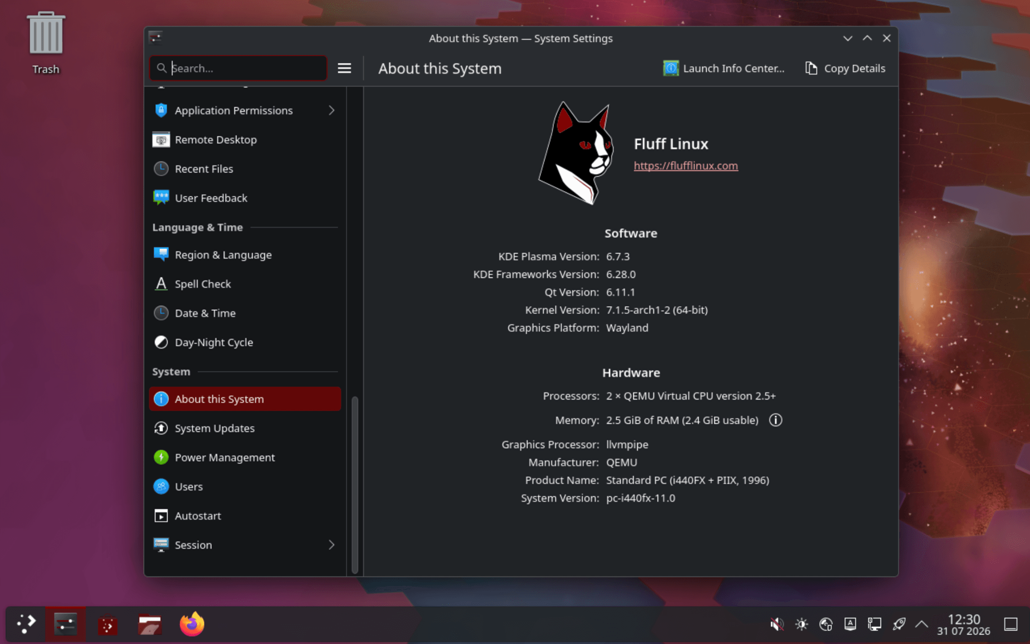Click the System Settings window icon in titlebar
This screenshot has width=1030, height=644.
click(155, 38)
